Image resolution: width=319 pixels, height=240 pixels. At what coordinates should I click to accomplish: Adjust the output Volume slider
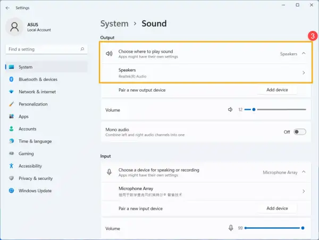tap(275, 110)
